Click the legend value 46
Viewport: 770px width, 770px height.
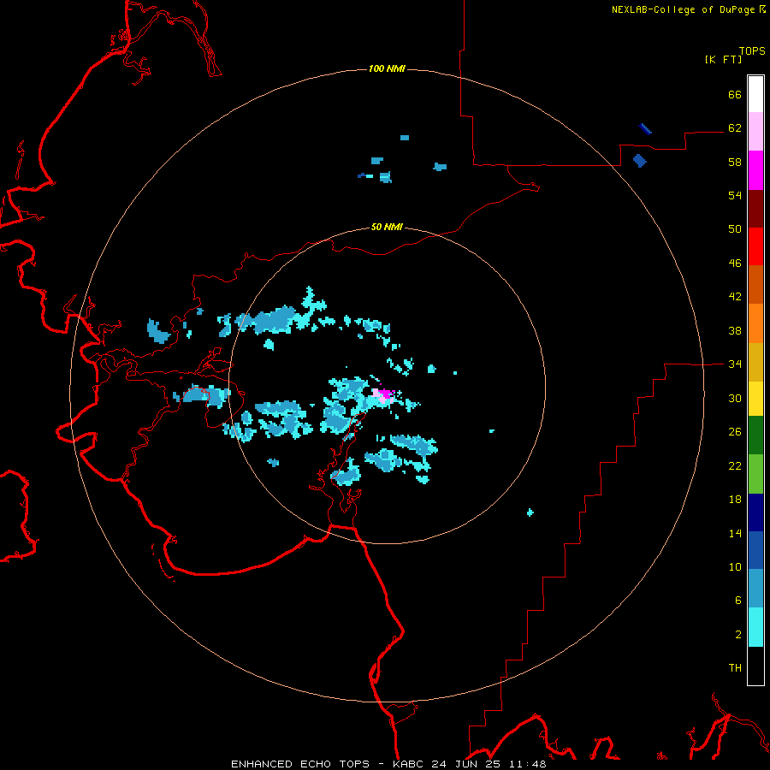(735, 263)
